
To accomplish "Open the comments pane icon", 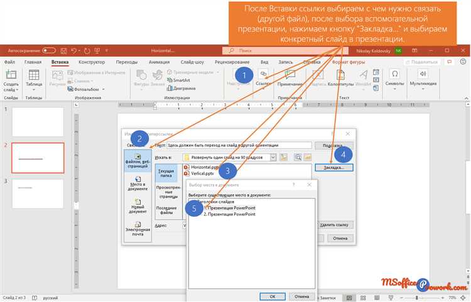I will [x=450, y=62].
